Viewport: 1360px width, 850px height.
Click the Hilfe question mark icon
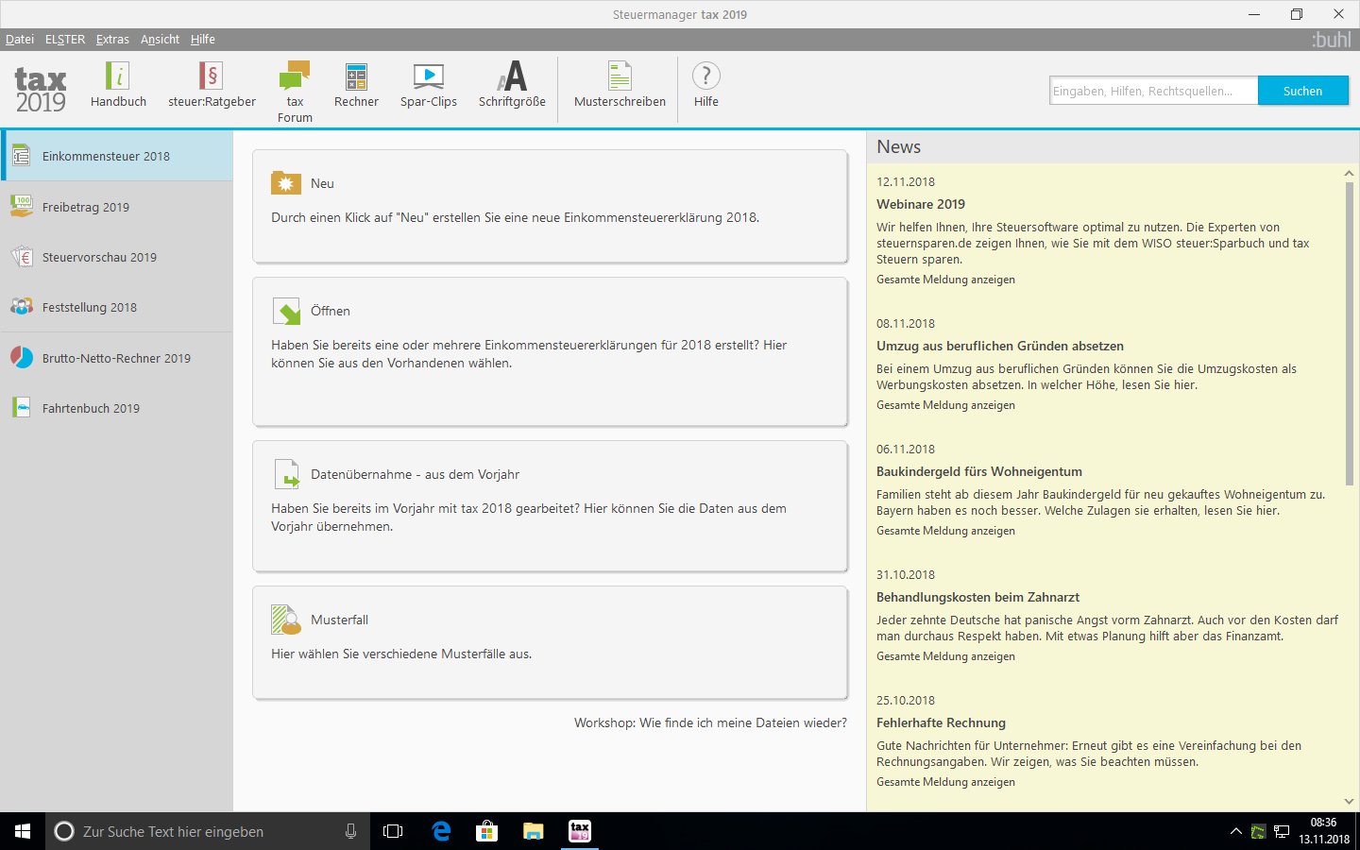point(706,76)
